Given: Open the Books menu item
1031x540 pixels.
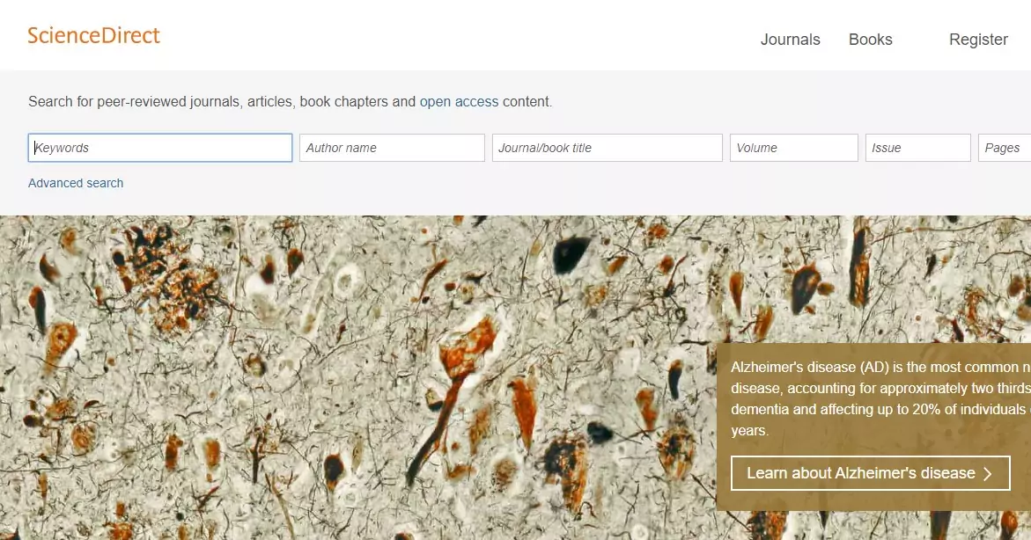Looking at the screenshot, I should [871, 40].
